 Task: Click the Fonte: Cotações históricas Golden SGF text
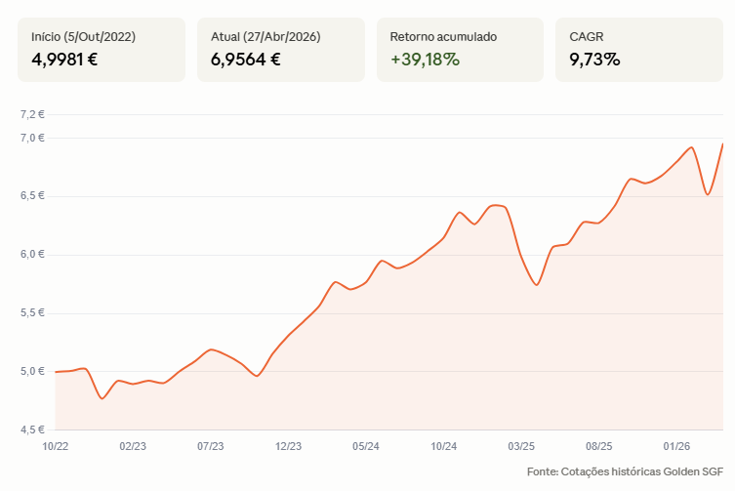pos(625,471)
